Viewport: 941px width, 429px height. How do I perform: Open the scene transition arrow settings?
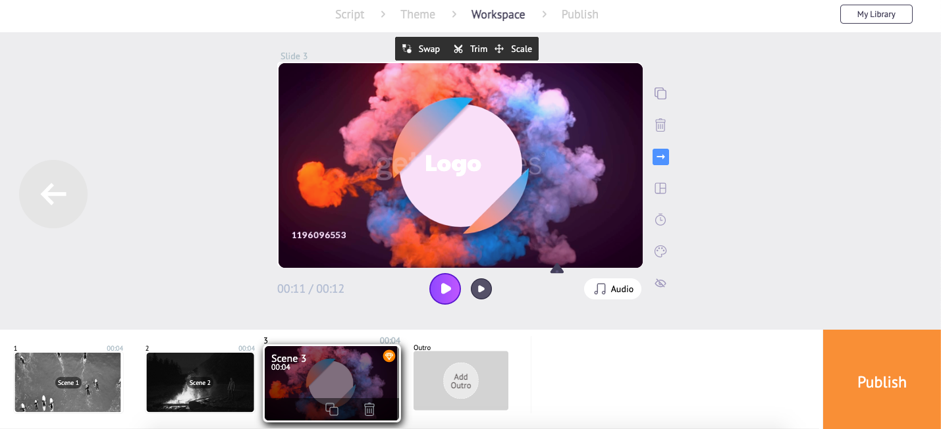660,157
